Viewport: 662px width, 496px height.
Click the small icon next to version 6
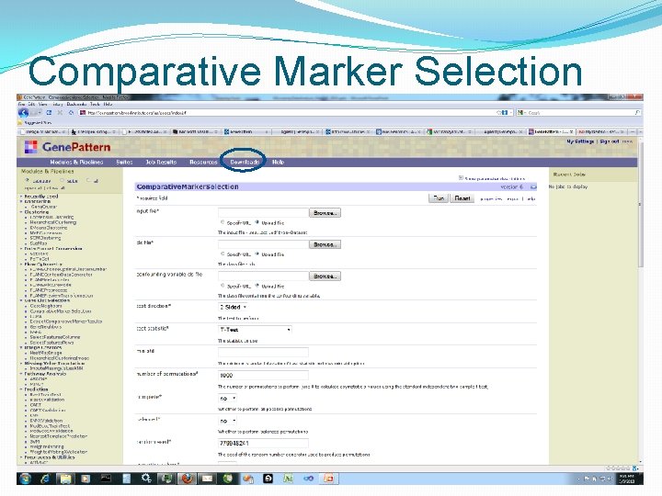coord(533,186)
